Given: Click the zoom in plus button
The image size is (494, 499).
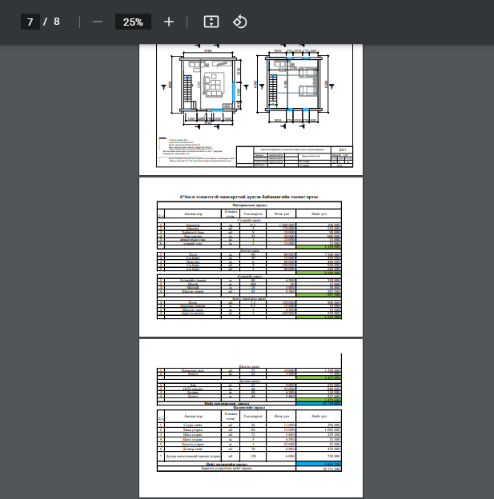Looking at the screenshot, I should tap(168, 22).
